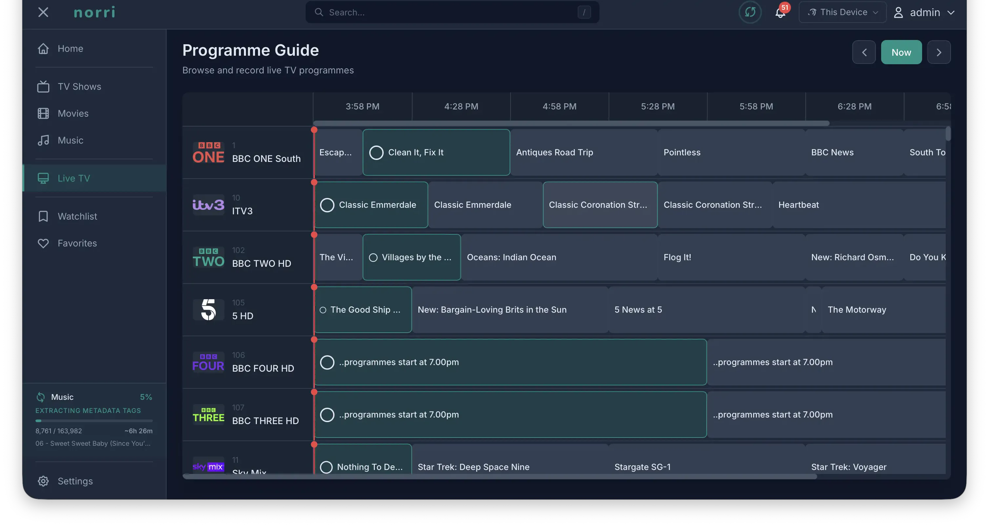Open Music note icon in sidebar
Image resolution: width=989 pixels, height=527 pixels.
tap(43, 141)
